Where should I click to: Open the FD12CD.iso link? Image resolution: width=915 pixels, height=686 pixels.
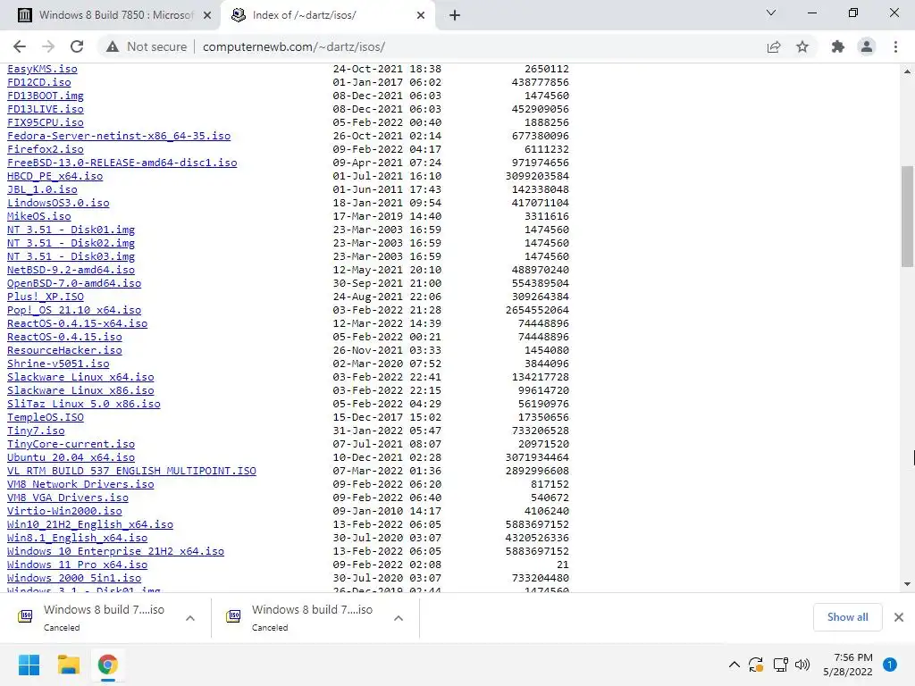click(39, 82)
